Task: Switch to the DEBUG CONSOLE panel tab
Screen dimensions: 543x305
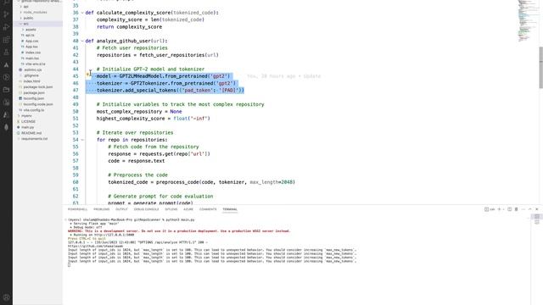Action: click(x=147, y=209)
